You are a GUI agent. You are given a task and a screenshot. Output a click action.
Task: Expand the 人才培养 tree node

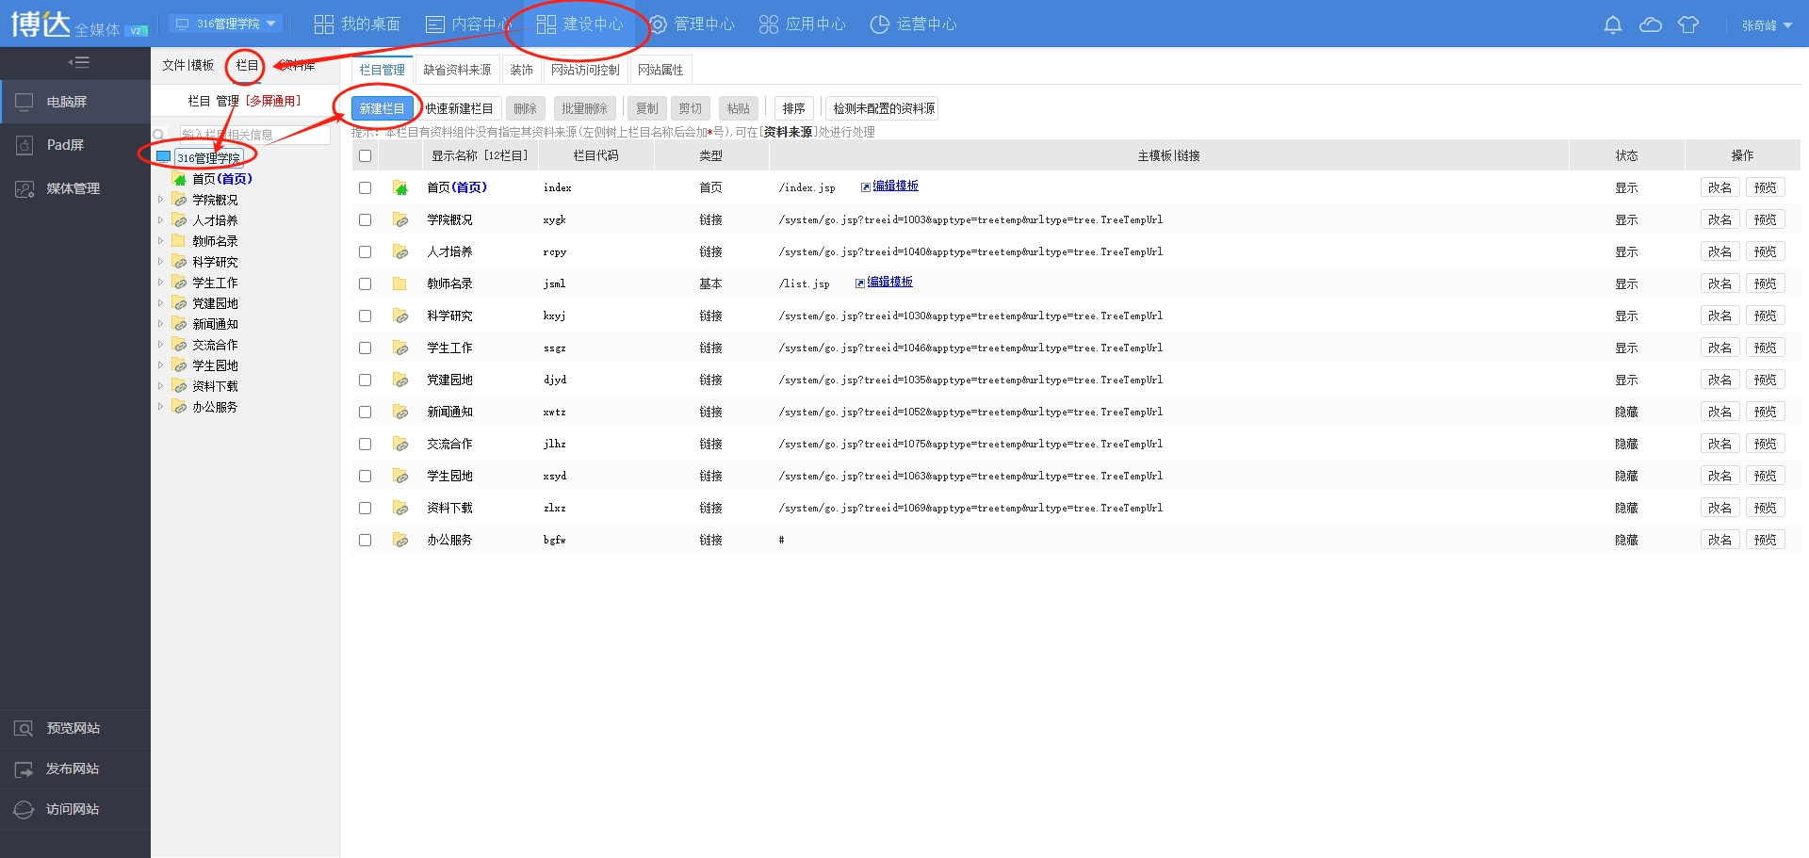[x=160, y=220]
